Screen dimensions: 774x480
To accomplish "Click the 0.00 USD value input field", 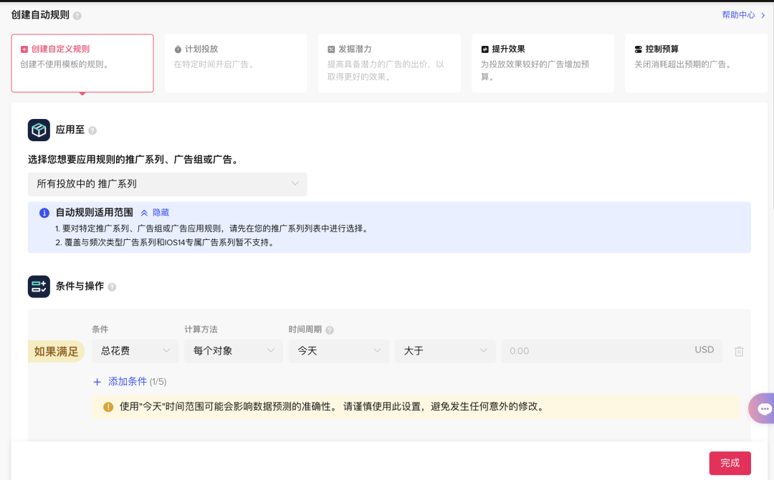I will pyautogui.click(x=609, y=351).
